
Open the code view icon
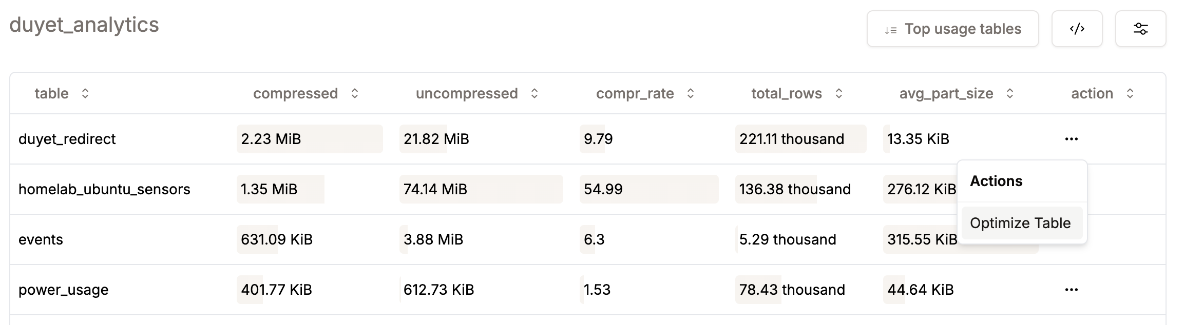tap(1077, 29)
